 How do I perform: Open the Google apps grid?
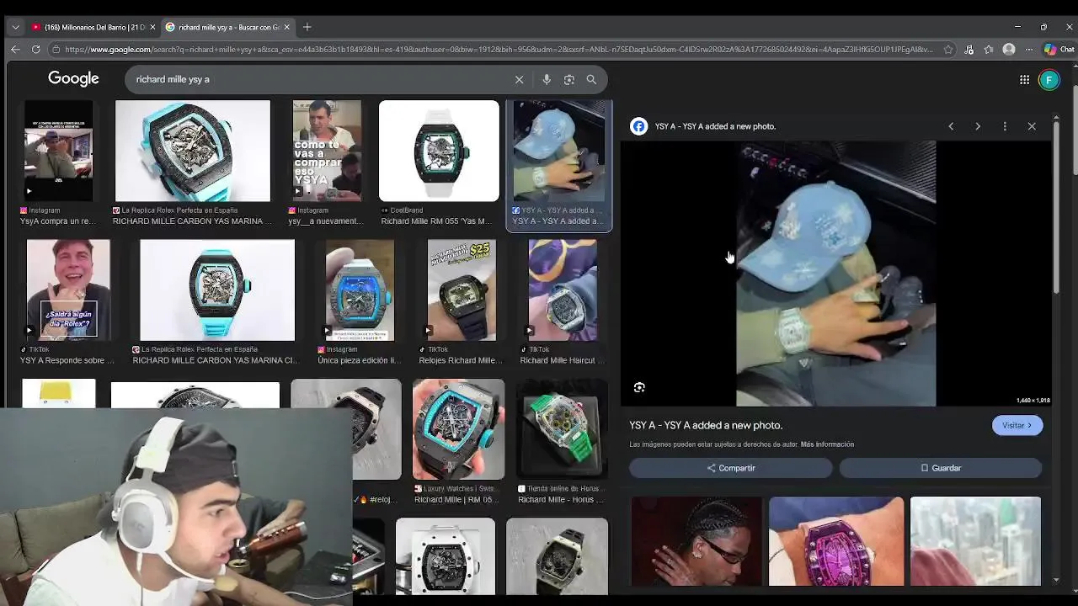(x=1024, y=80)
